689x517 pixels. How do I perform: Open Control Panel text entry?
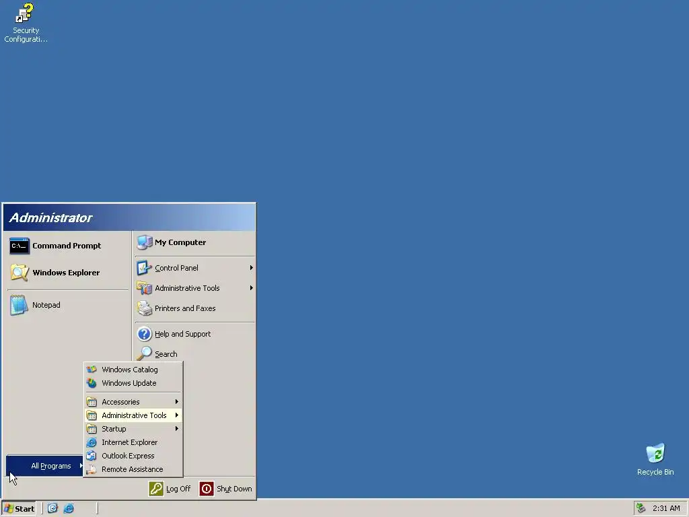click(x=176, y=268)
